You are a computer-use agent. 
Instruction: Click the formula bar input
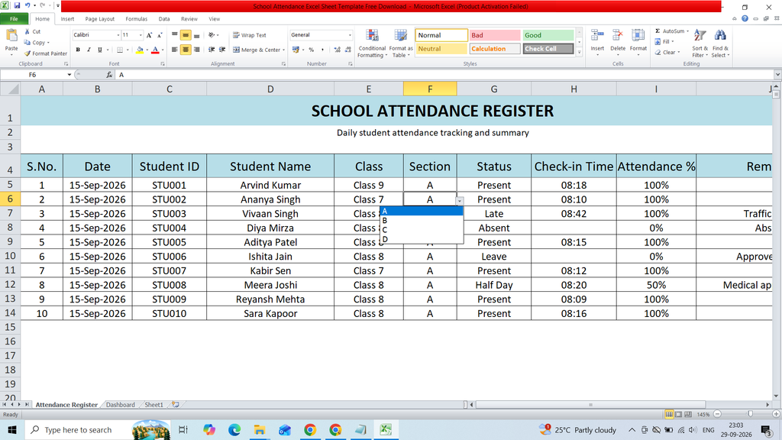pos(444,75)
